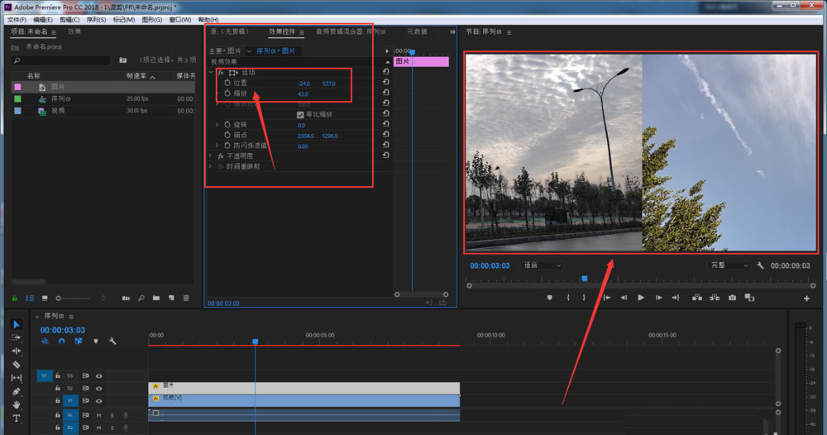Step forward one frame

point(659,298)
